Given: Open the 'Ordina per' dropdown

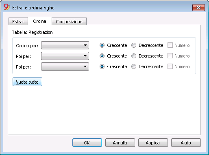Looking at the screenshot, I should [65, 45].
